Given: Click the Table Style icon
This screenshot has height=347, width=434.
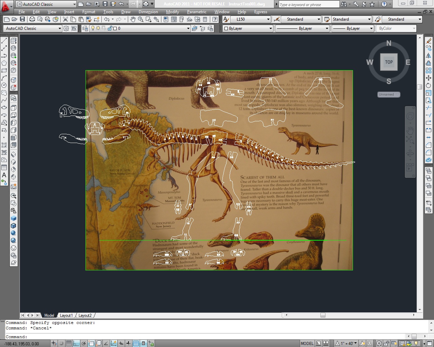Looking at the screenshot, I should point(327,19).
